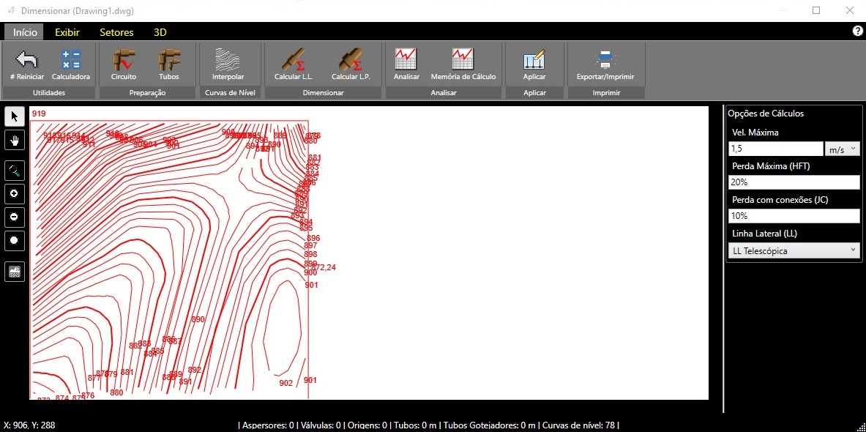
Task: Open the Setores tab
Action: coord(116,32)
